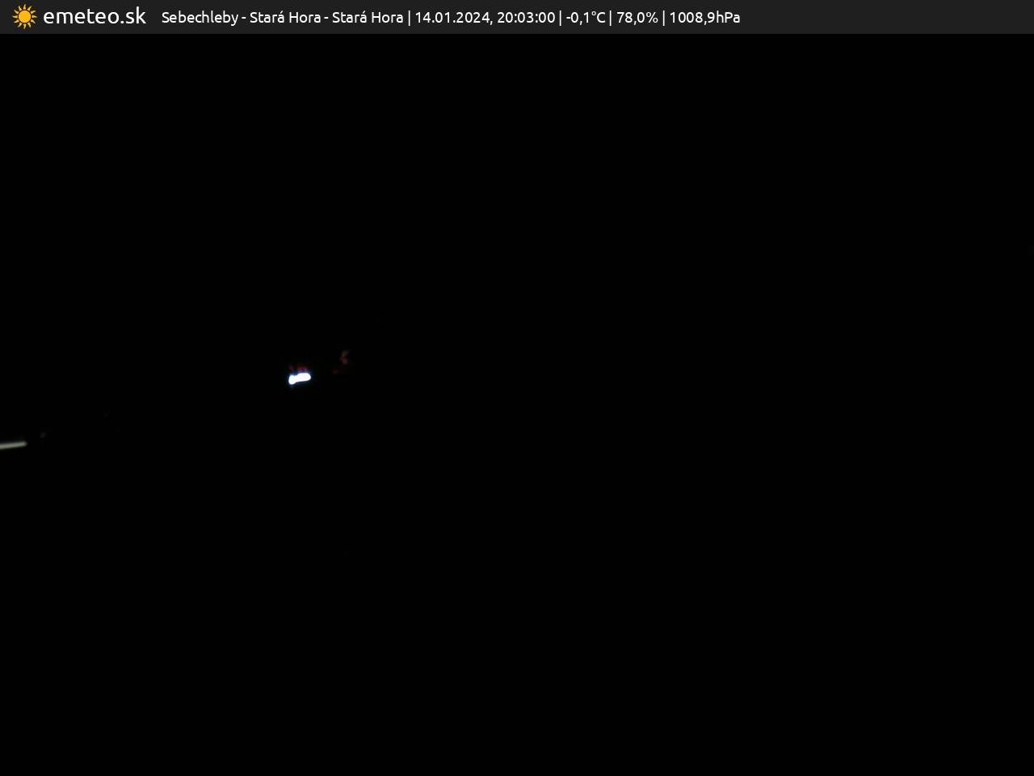The width and height of the screenshot is (1034, 776).
Task: Open the emeteo.sk site name
Action: pyautogui.click(x=94, y=17)
